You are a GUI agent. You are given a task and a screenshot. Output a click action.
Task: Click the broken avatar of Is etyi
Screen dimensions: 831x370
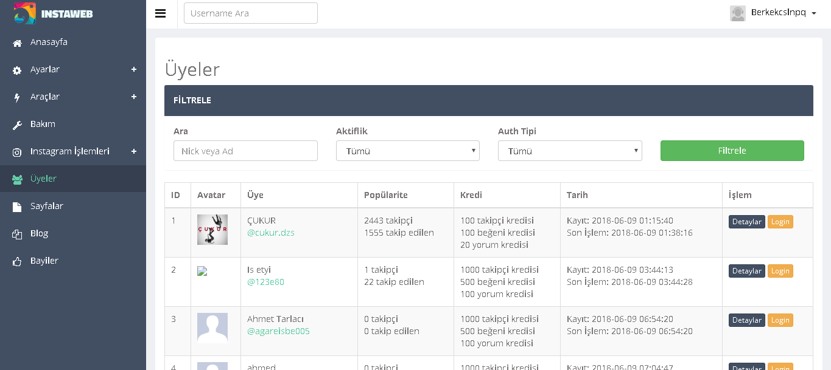(x=203, y=272)
